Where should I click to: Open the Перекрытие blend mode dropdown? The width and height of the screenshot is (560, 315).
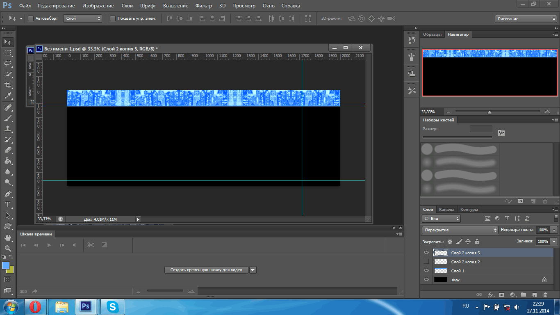tap(460, 230)
